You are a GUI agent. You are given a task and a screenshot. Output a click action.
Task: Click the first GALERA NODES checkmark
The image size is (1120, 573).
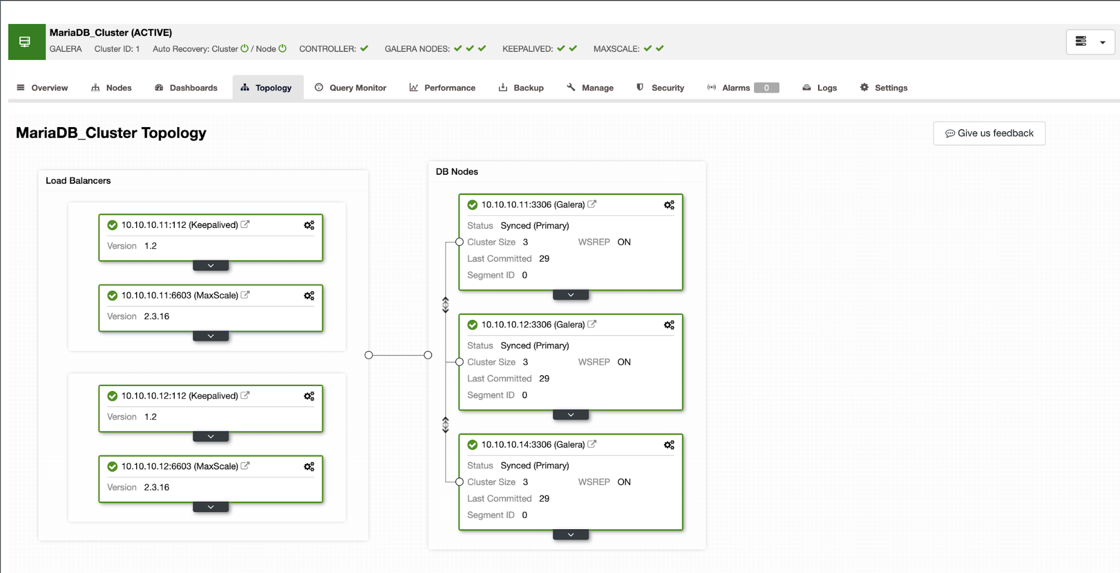tap(458, 48)
